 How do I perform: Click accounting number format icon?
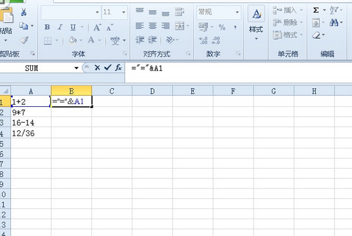point(203,27)
